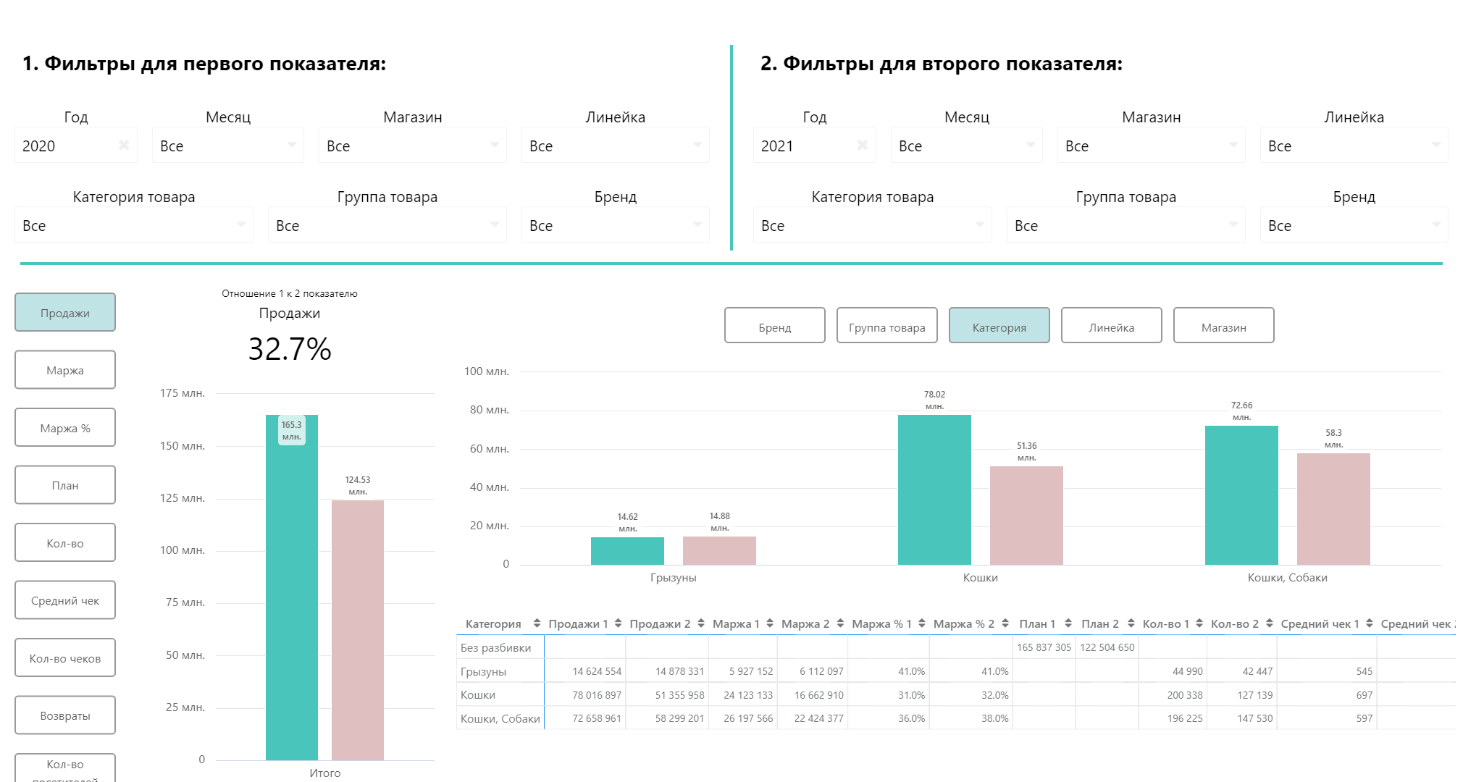Select the Возвраты metric button
Screen dimensions: 1463x782
[65, 715]
